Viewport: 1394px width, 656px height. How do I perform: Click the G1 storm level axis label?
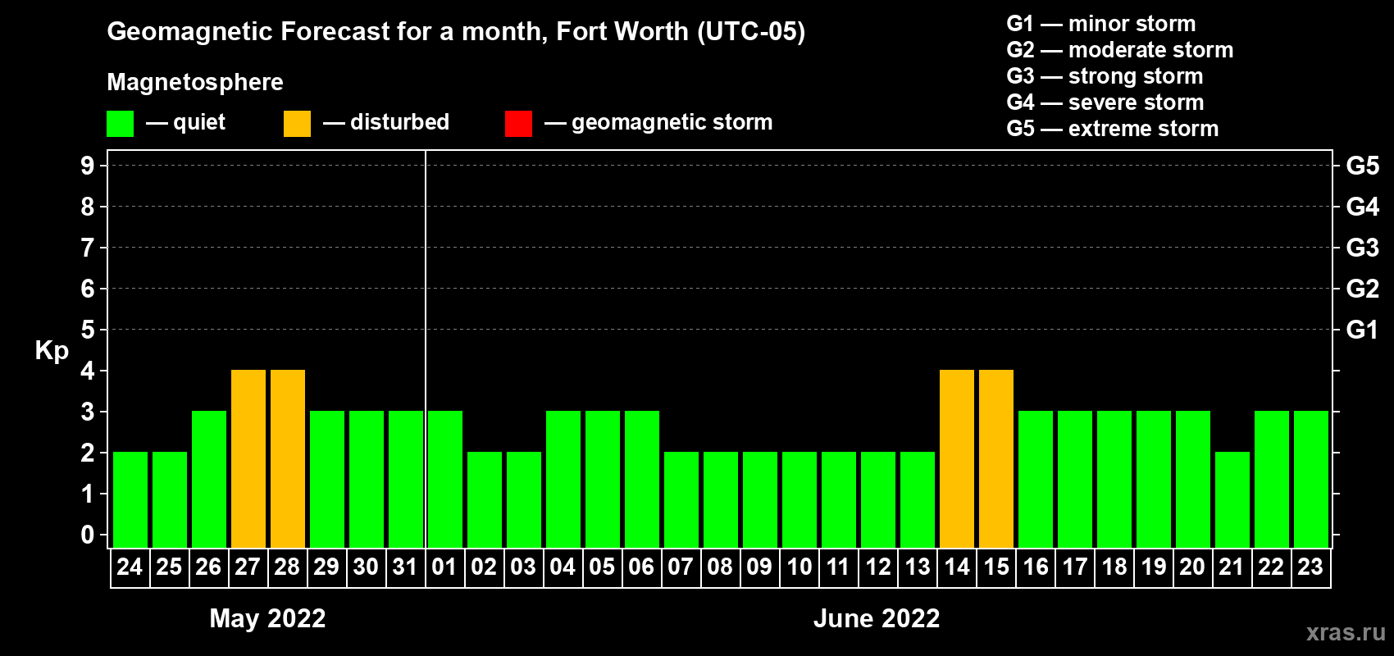(1362, 330)
